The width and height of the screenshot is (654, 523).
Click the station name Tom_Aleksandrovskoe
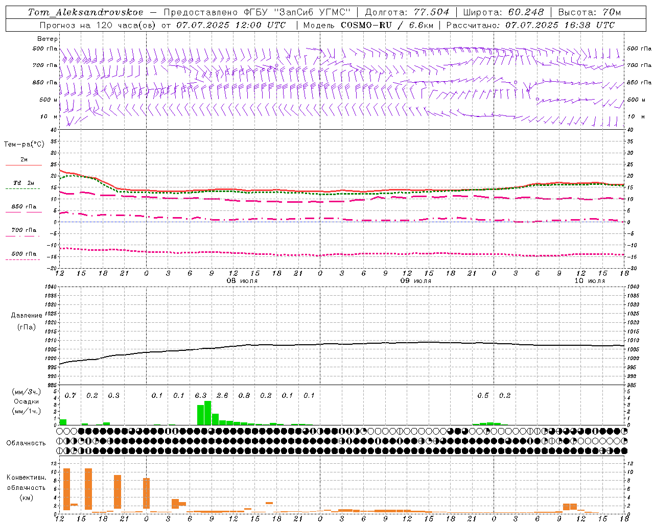(x=85, y=12)
